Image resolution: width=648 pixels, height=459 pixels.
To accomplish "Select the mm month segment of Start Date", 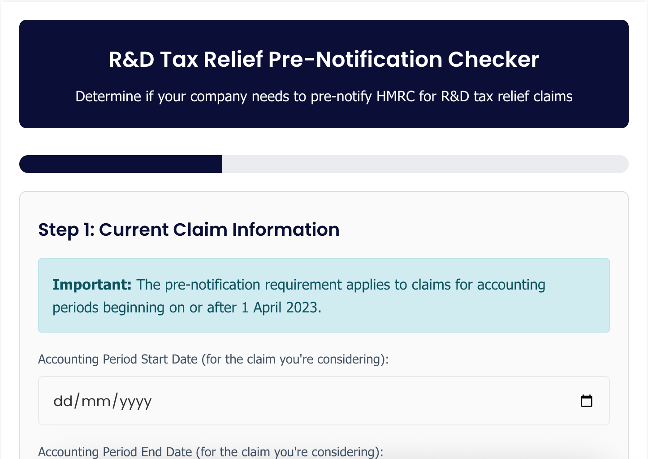I will [96, 401].
